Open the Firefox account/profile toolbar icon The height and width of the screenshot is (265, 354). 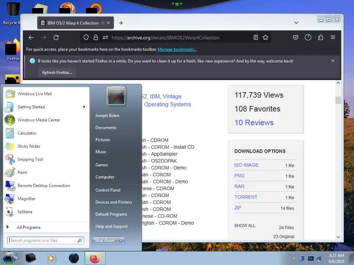pyautogui.click(x=308, y=37)
